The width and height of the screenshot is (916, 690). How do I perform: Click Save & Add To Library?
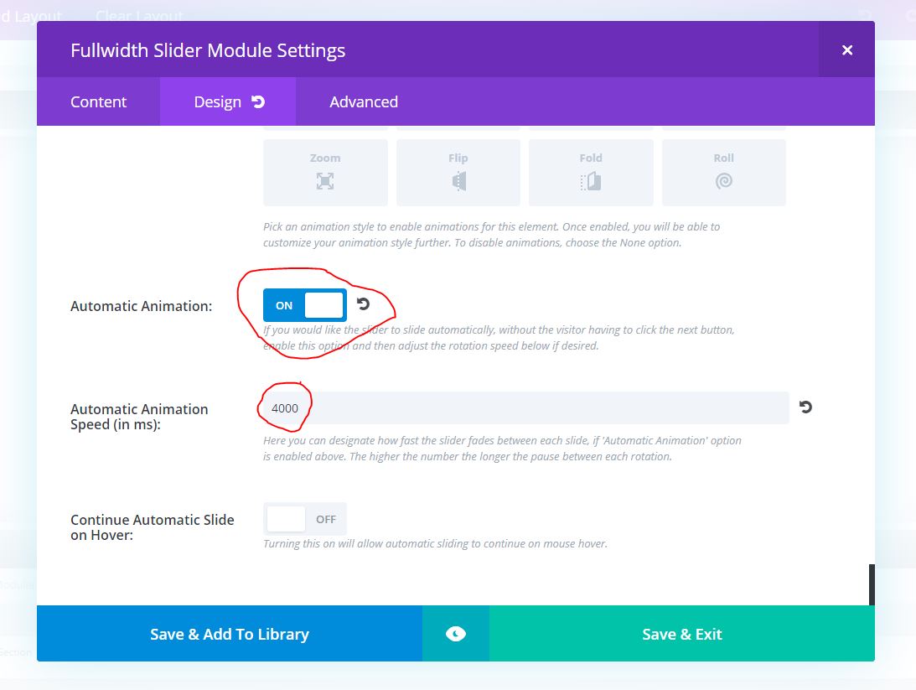(230, 634)
